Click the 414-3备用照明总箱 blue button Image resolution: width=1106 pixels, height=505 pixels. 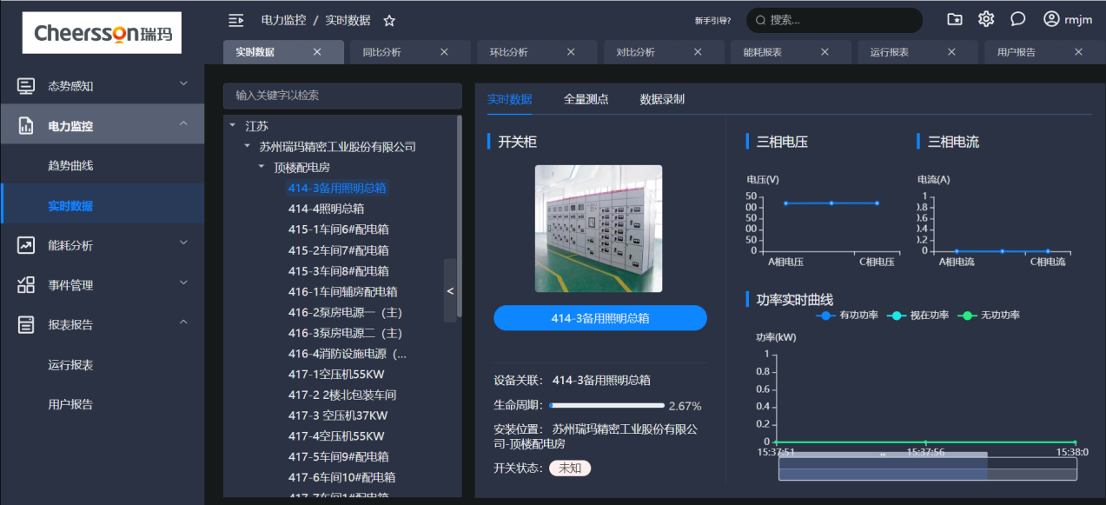tap(599, 318)
